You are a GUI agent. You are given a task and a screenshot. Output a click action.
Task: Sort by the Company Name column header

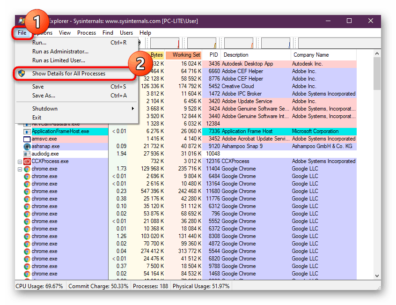coord(324,55)
